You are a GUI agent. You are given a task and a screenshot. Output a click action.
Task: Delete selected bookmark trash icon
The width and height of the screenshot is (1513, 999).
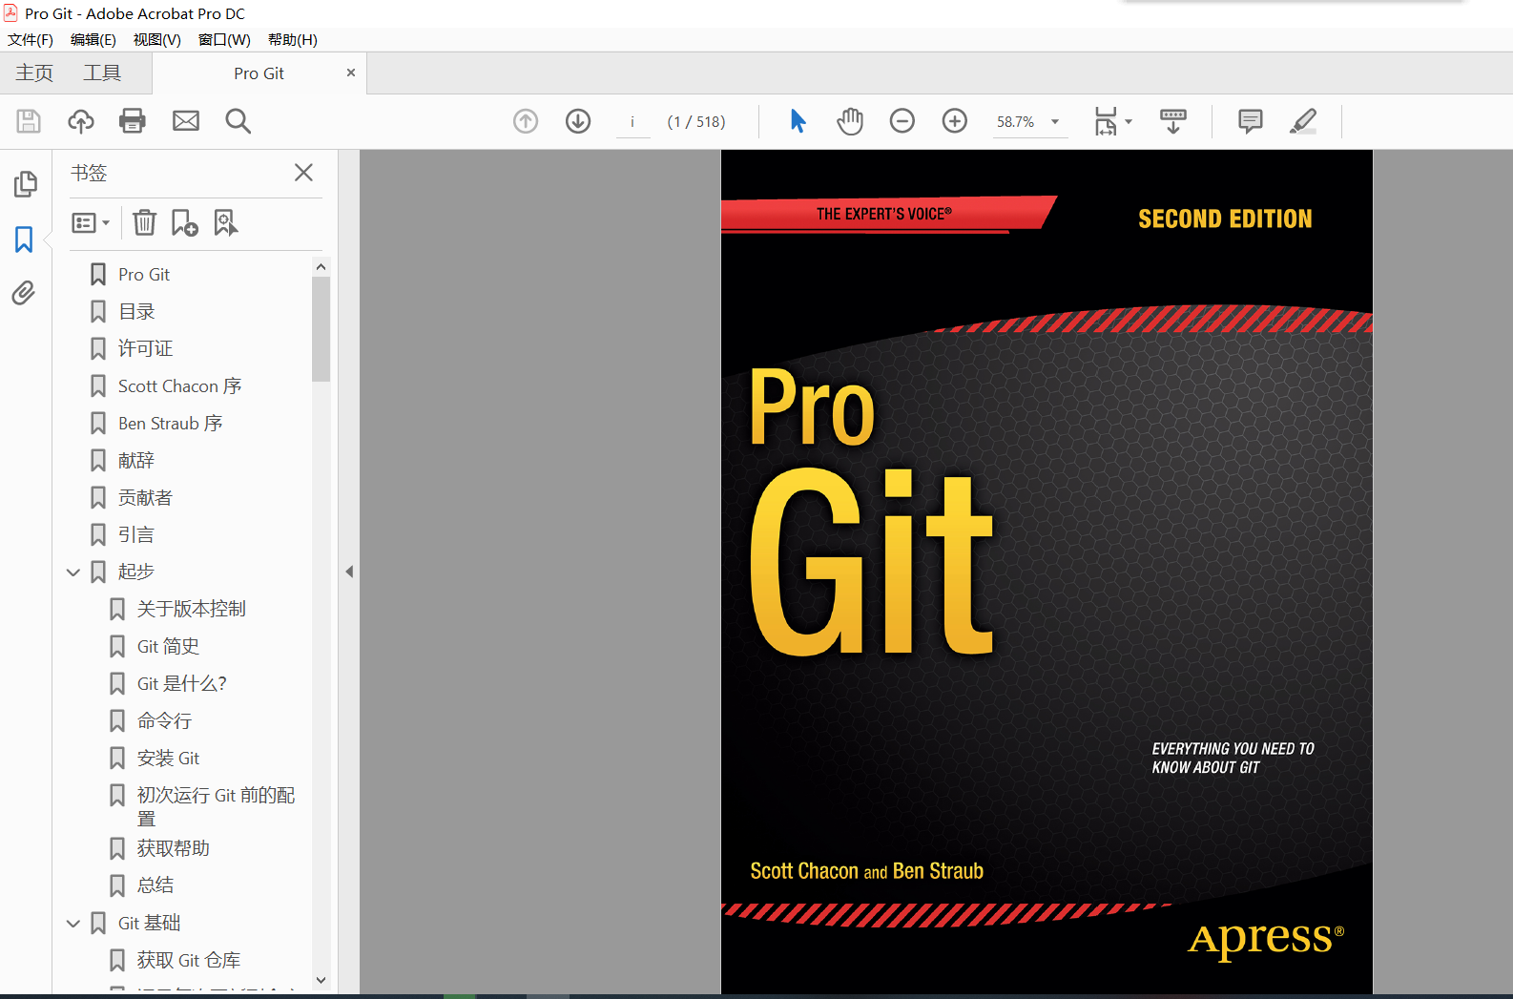[144, 222]
